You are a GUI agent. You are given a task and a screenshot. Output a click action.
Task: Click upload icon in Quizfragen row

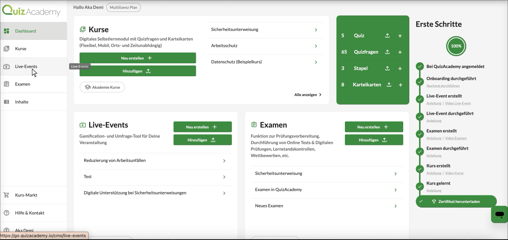coord(387,52)
